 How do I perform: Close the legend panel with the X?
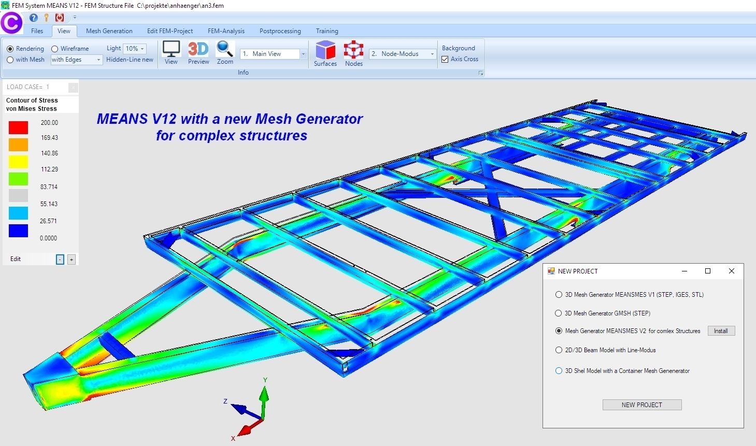(x=73, y=87)
